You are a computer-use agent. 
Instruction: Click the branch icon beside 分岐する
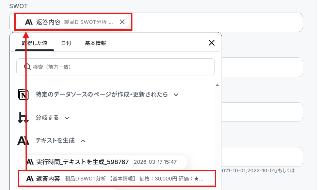pos(23,118)
